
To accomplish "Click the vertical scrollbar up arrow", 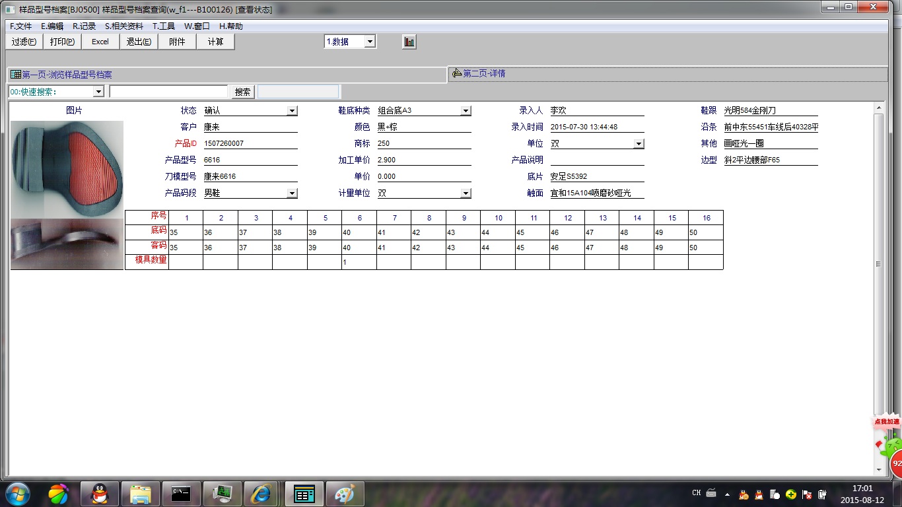I will coord(879,108).
